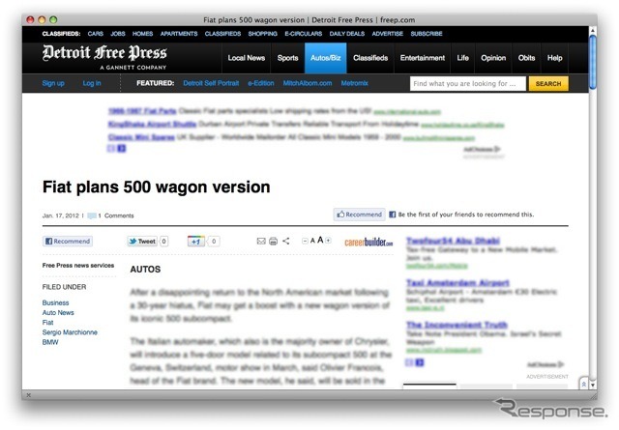Open the Local News tab
The height and width of the screenshot is (430, 619).
[x=247, y=58]
